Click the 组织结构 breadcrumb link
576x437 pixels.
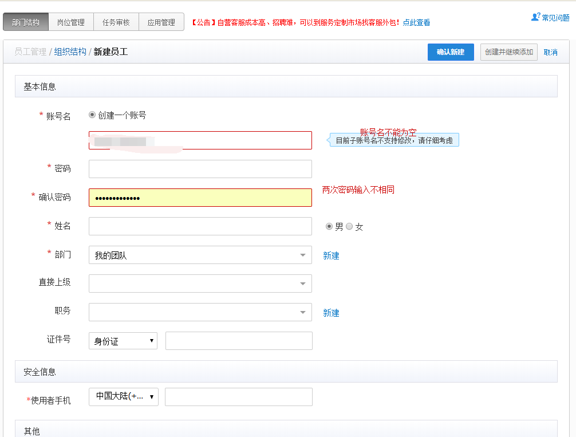pos(70,52)
